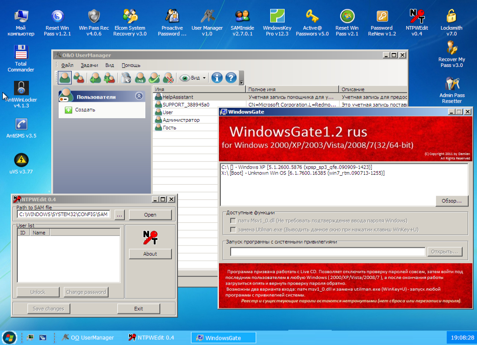
Task: Select the X:\ [Boot] Unknown Win OS entry
Action: [x=303, y=173]
